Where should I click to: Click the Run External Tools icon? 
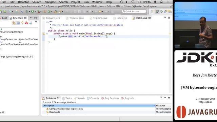point(38,12)
